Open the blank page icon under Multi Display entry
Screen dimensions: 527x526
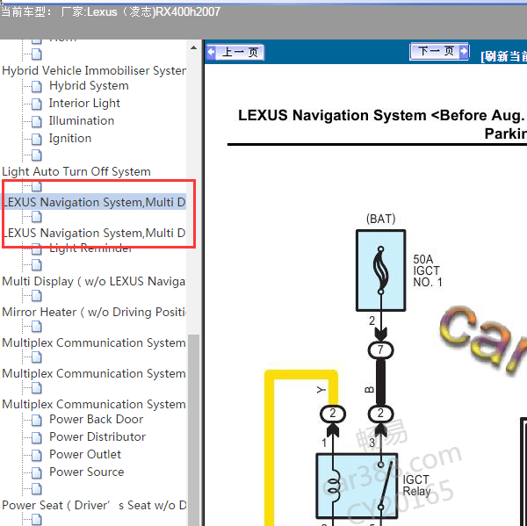pos(37,296)
